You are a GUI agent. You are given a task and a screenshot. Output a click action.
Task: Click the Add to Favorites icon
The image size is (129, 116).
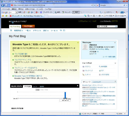6,16
